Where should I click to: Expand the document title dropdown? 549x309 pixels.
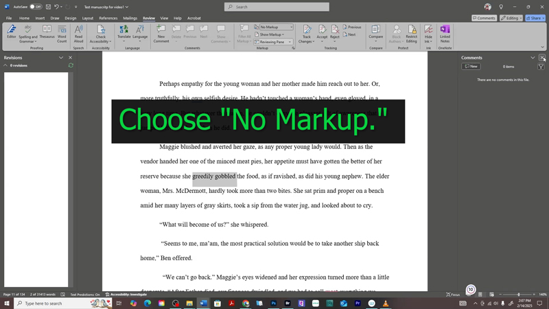coord(127,7)
